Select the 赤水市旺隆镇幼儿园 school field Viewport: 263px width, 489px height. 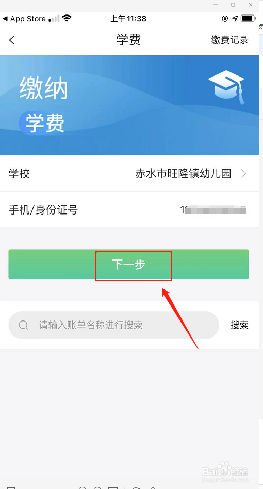click(x=183, y=173)
